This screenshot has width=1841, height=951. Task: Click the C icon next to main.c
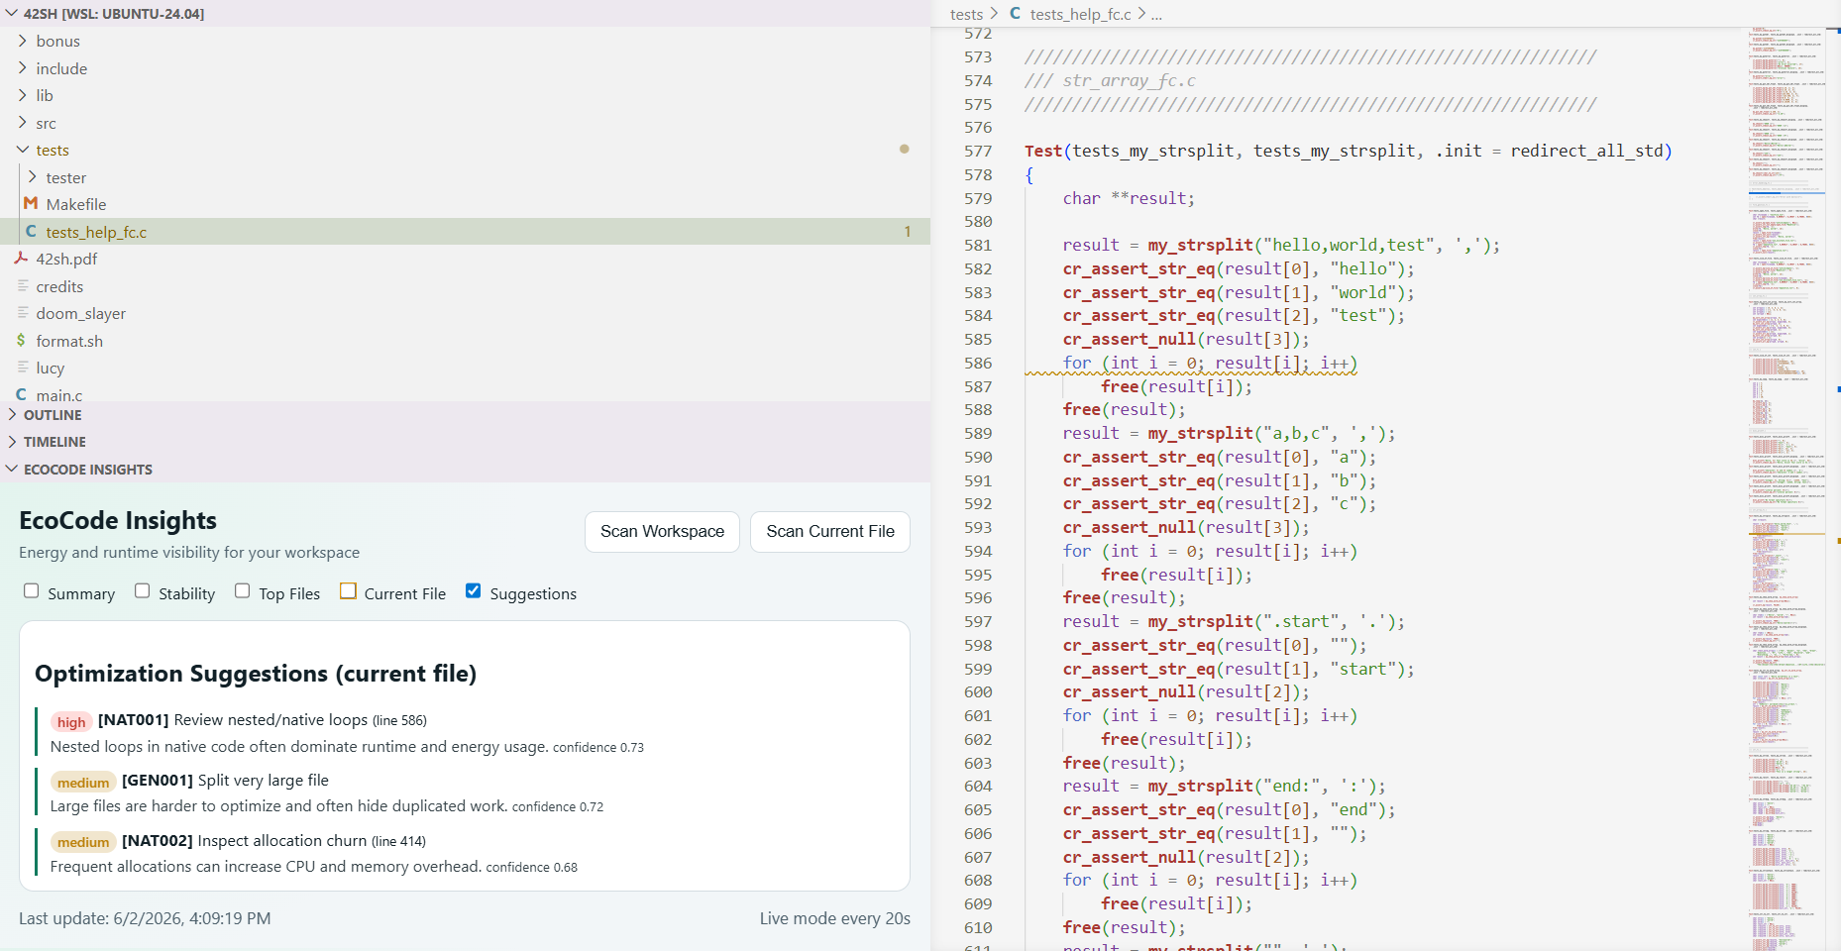pos(22,394)
